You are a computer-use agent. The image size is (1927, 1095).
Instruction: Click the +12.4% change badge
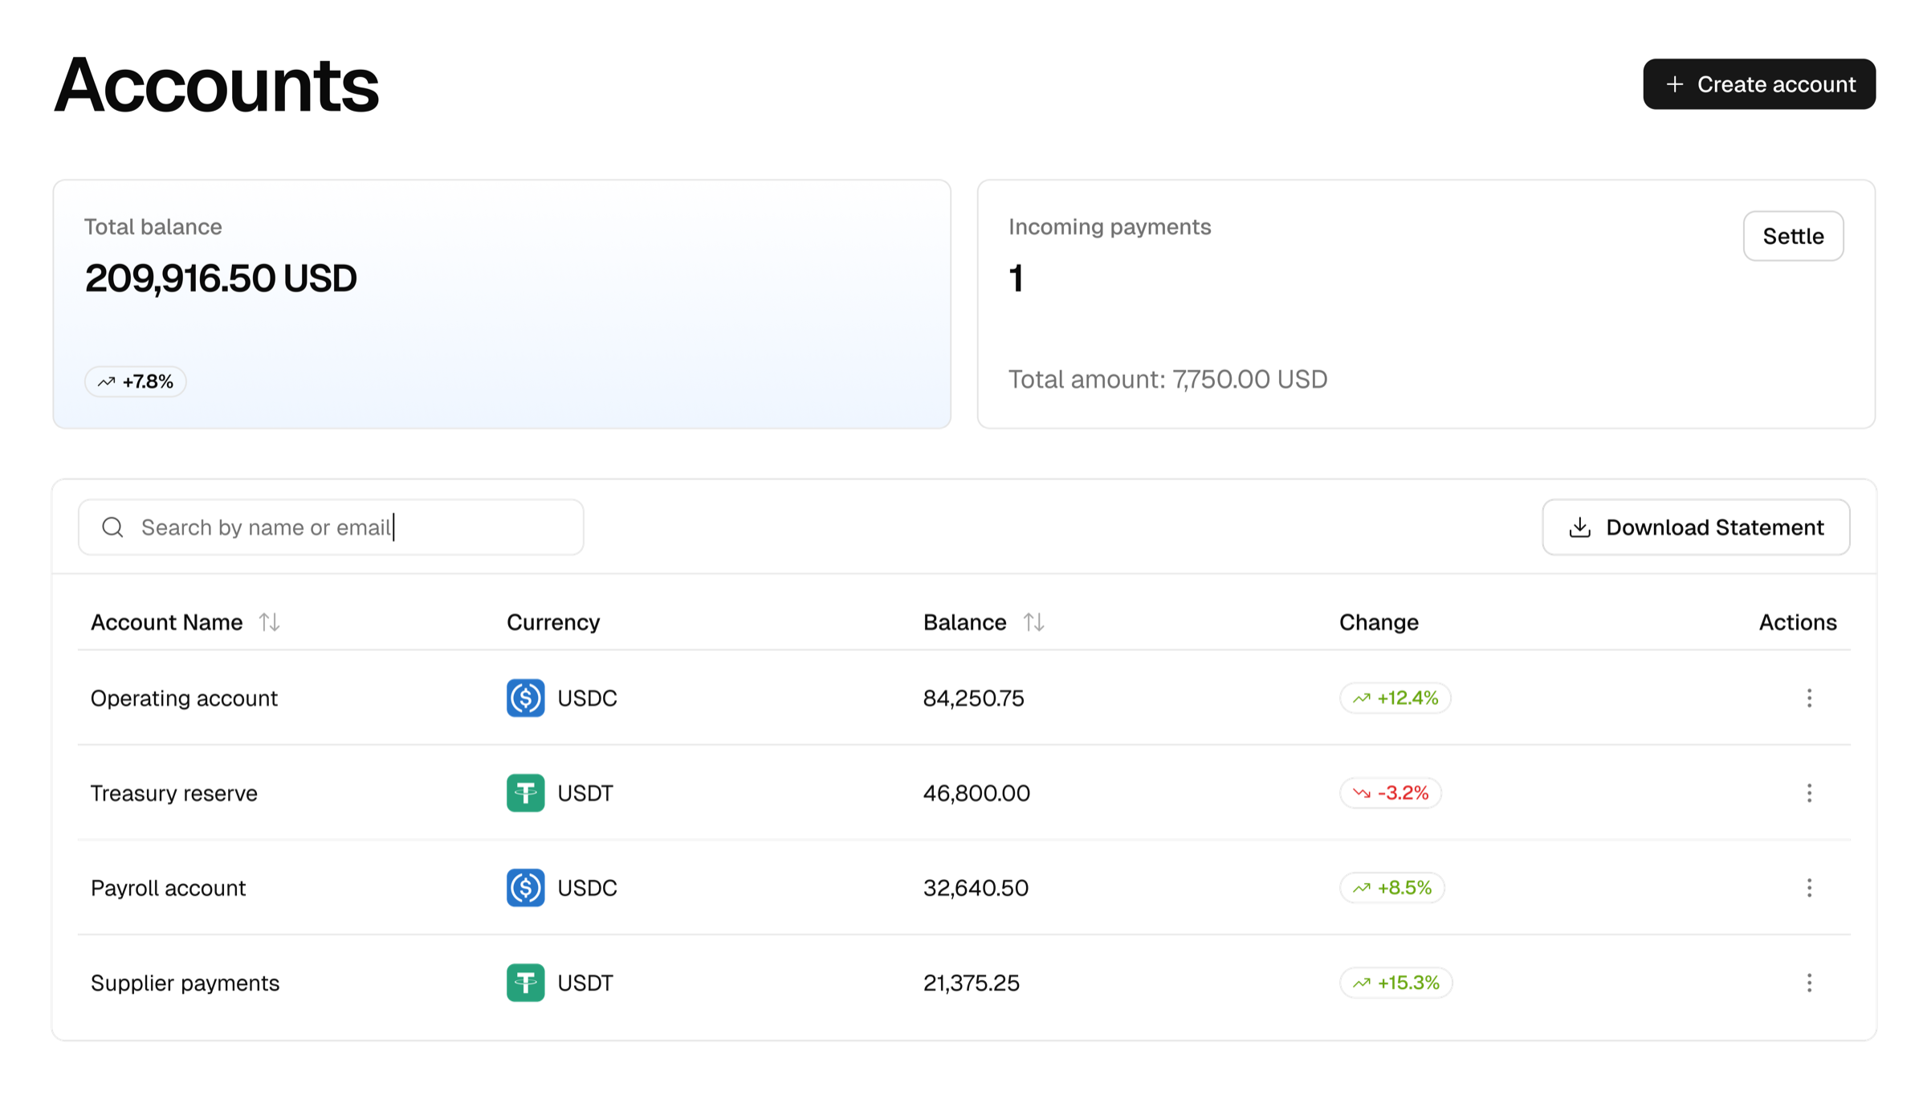tap(1395, 698)
